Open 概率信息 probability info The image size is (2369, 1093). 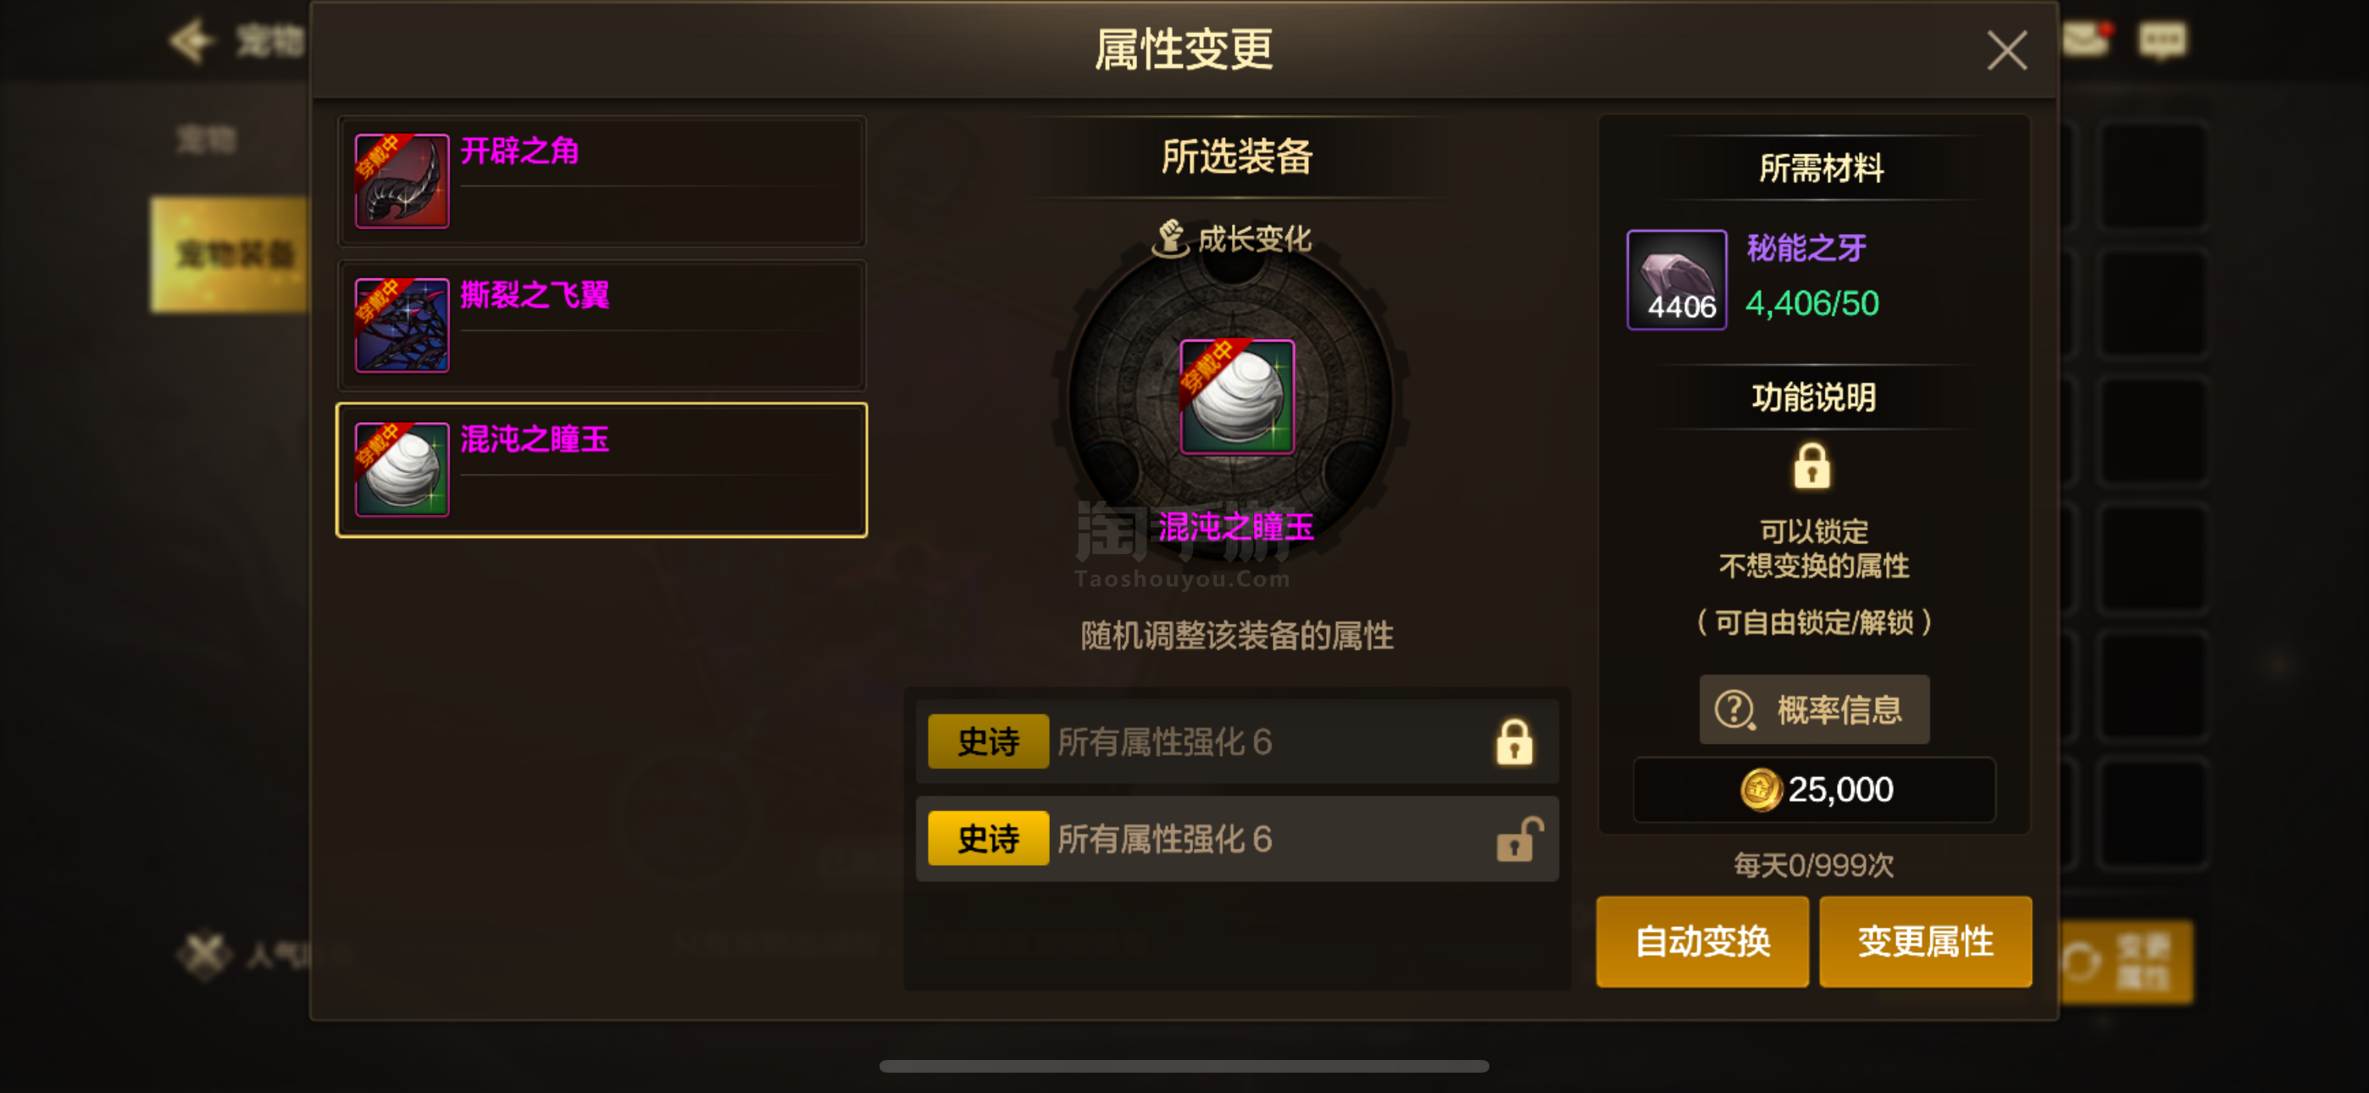(x=1813, y=710)
